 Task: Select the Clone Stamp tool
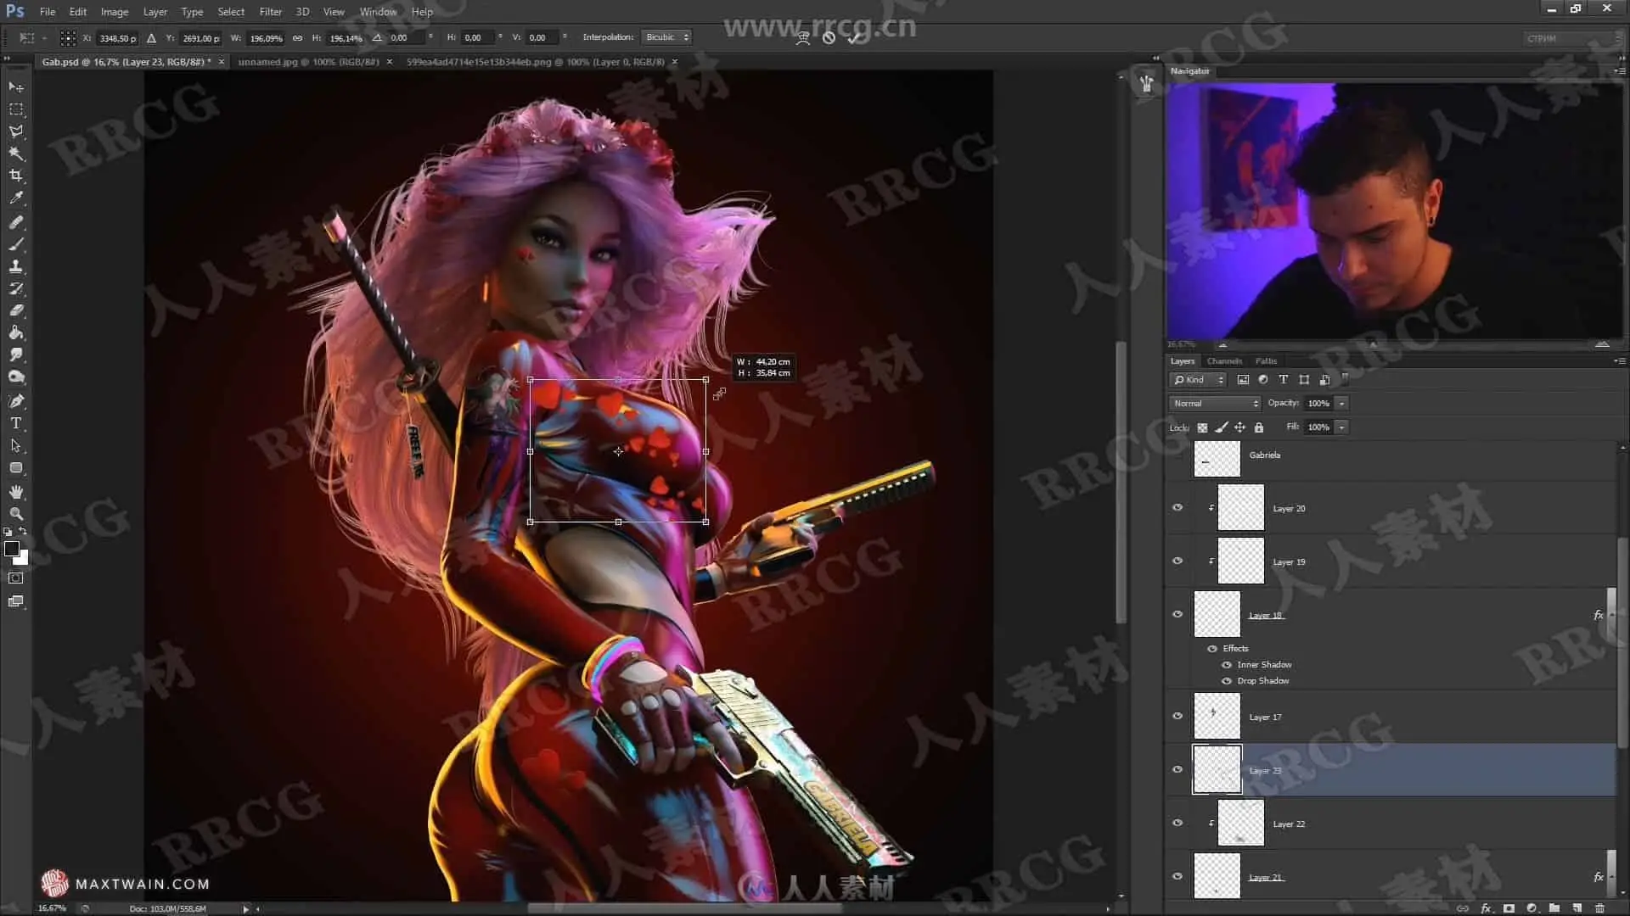[x=16, y=266]
